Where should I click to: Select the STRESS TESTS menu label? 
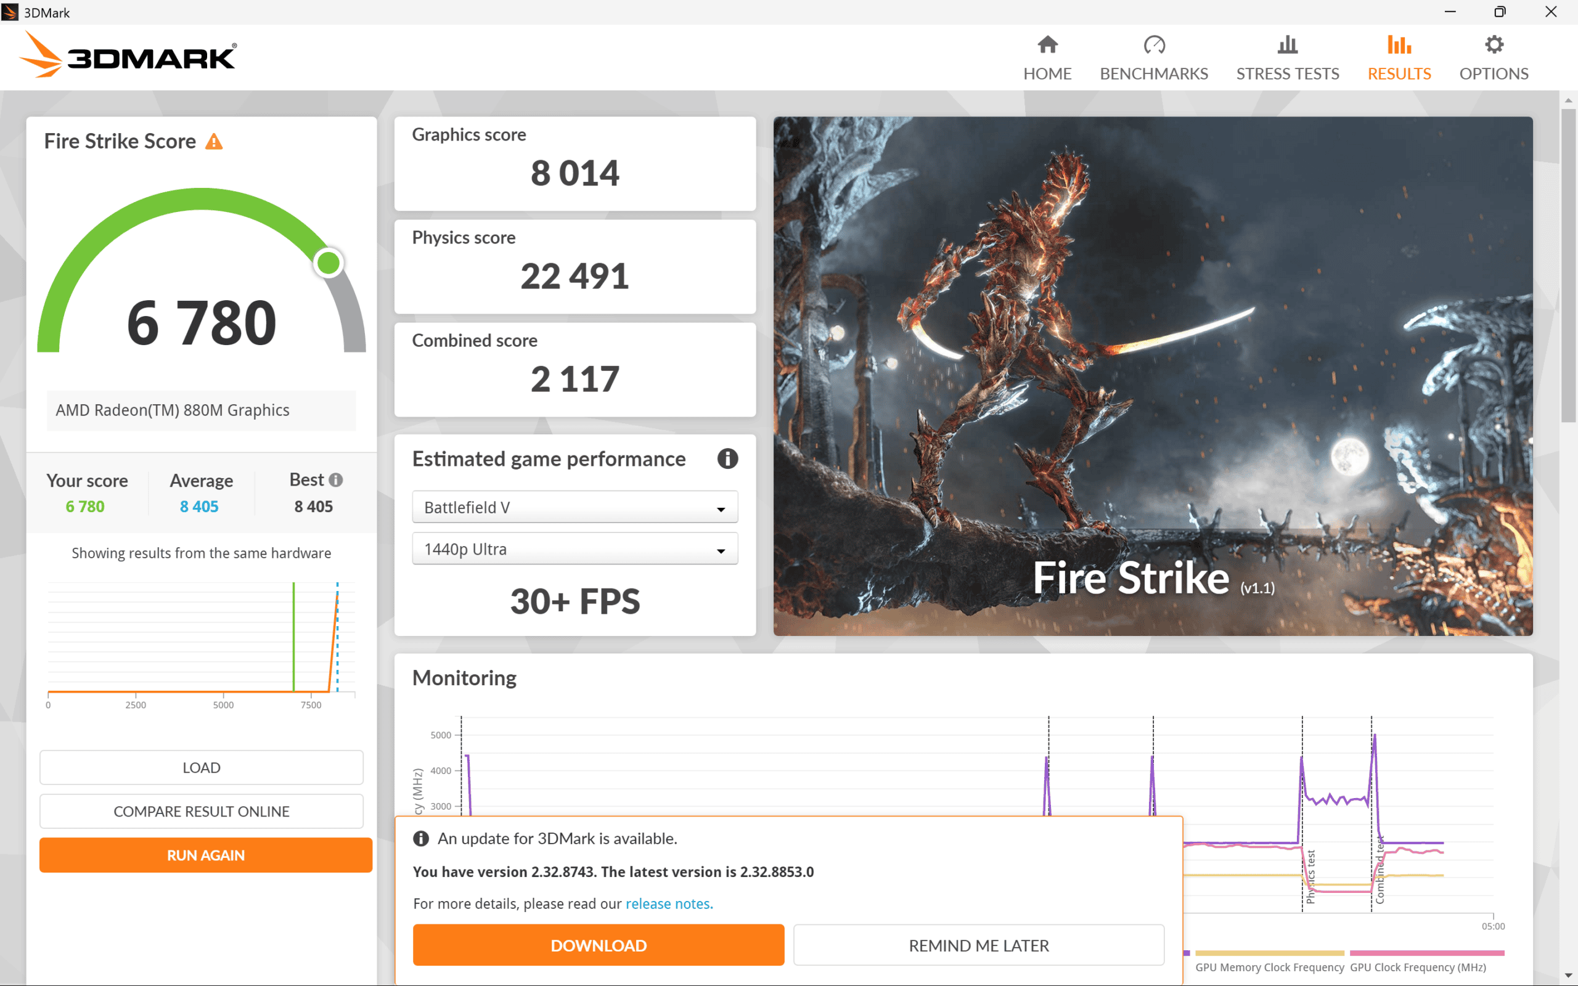click(x=1287, y=74)
